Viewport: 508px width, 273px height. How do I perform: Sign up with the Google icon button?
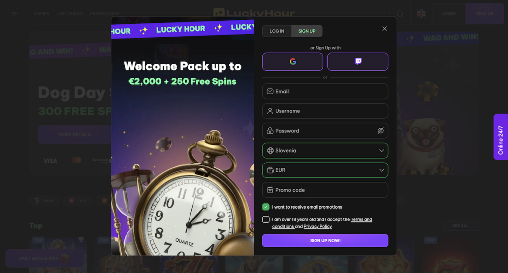[x=293, y=61]
